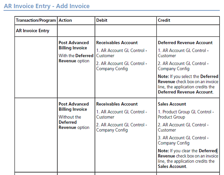Click the 'AR Invoice Entry - Add Invoice' heading
This screenshot has height=175, width=224.
[x=47, y=6]
